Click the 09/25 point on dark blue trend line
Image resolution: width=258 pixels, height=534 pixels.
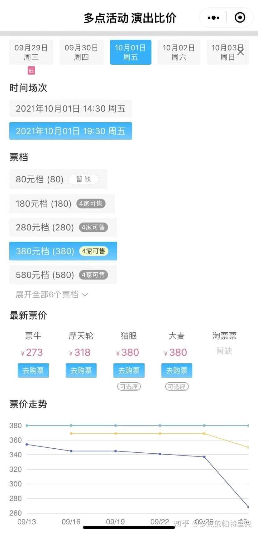pos(204,457)
